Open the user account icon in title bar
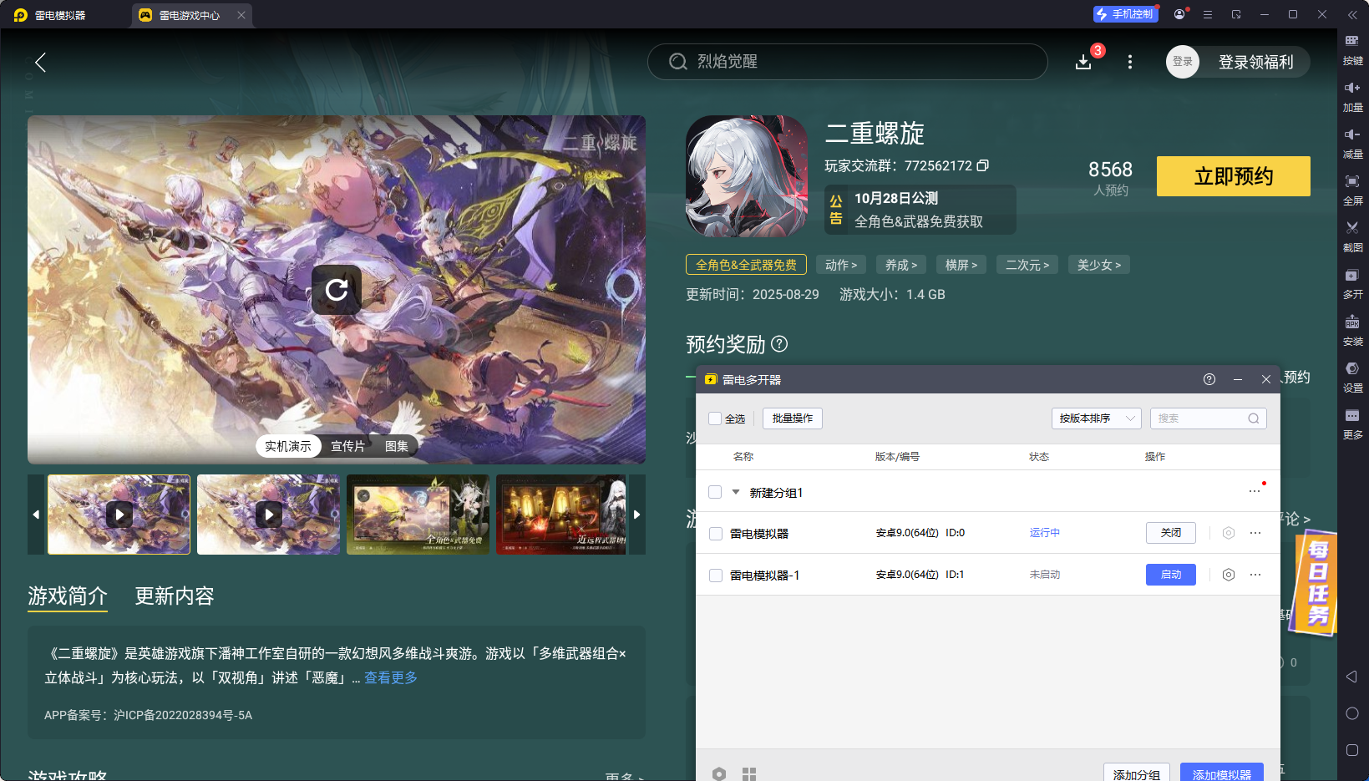This screenshot has width=1369, height=781. tap(1179, 14)
